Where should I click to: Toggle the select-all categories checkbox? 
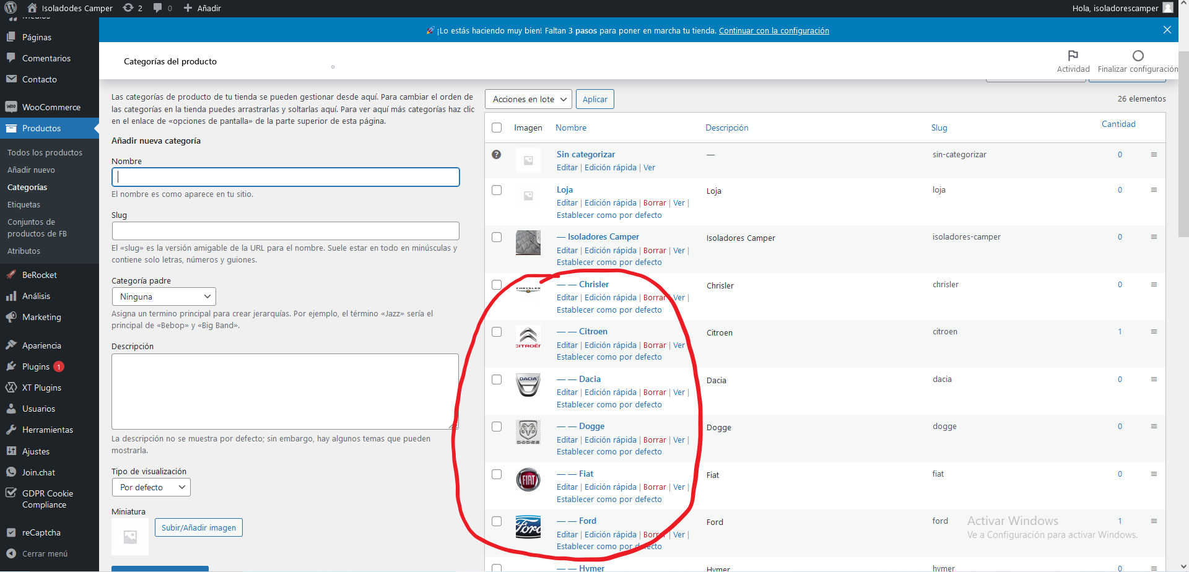pyautogui.click(x=497, y=128)
